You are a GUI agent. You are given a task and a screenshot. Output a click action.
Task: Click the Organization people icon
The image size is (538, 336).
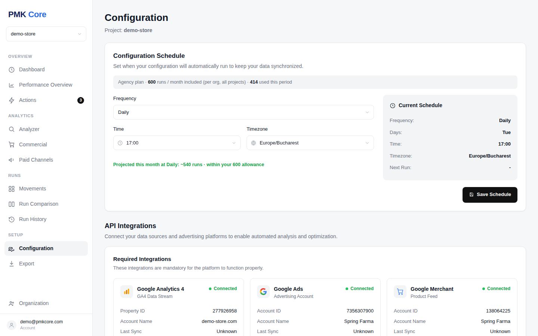click(12, 304)
